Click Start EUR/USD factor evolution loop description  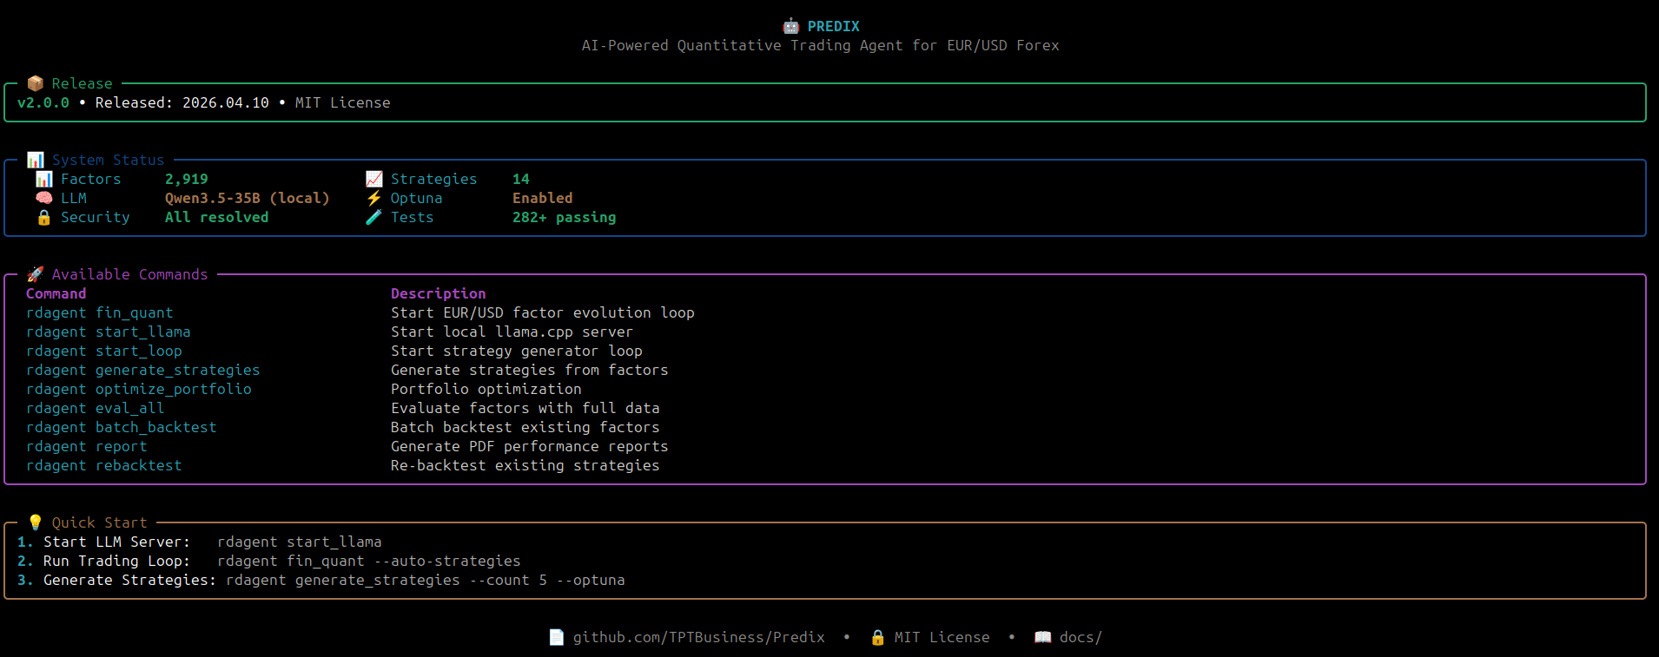click(543, 312)
